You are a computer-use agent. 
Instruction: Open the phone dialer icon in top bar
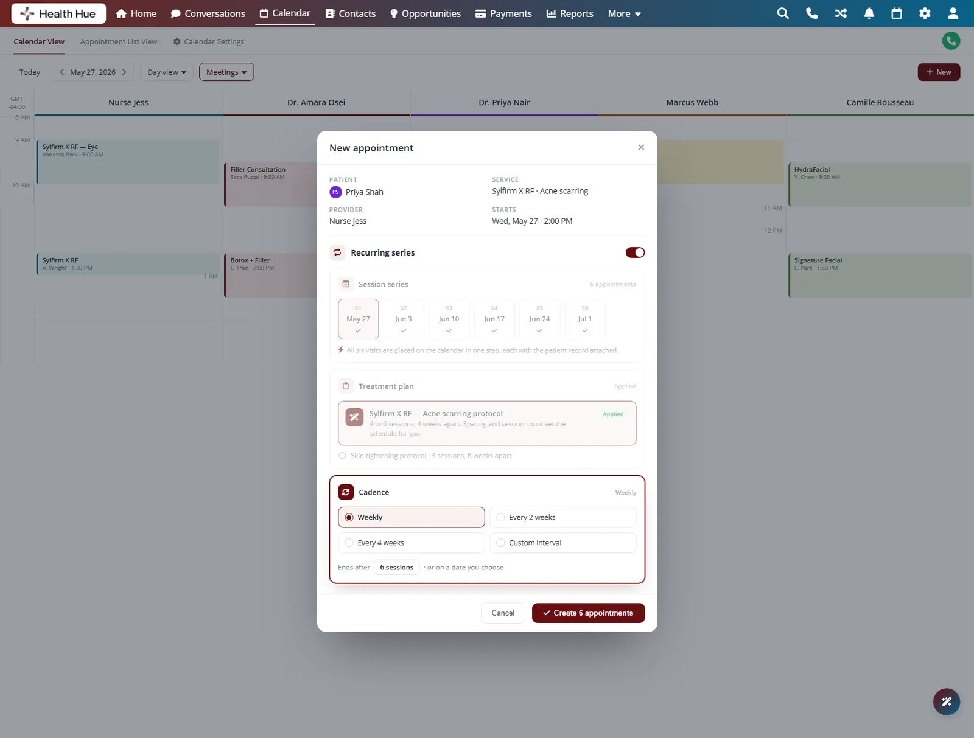click(811, 13)
